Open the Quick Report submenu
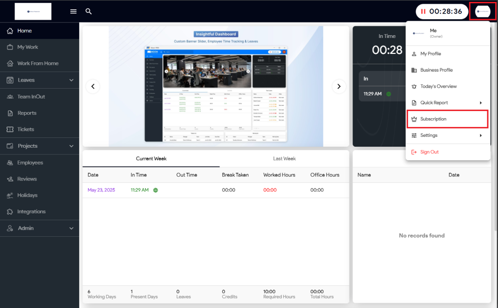The image size is (498, 308). 447,103
